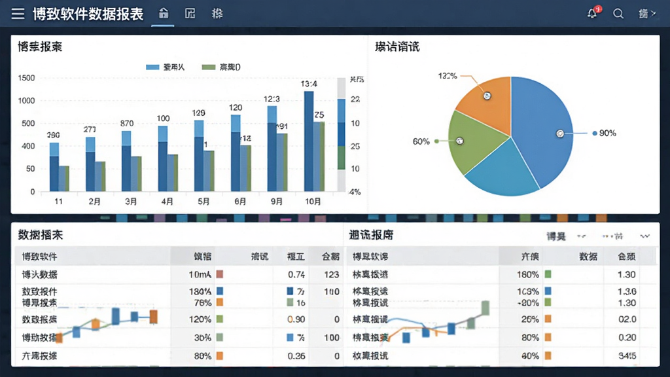Click the tall blue bar for 10月
Screen dimensions: 670x377
tap(309, 141)
